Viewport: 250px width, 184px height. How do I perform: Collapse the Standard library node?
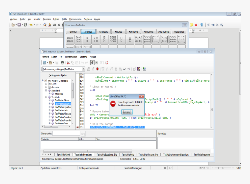click(46, 90)
